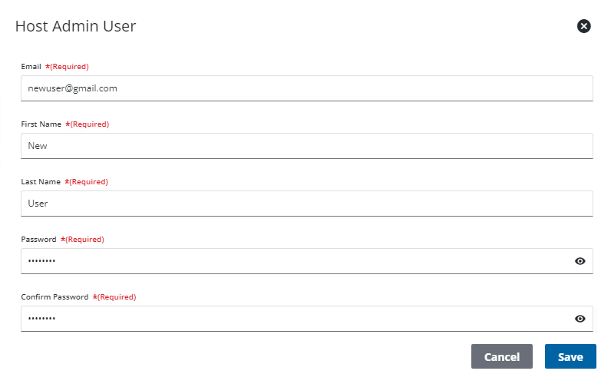The width and height of the screenshot is (611, 384).
Task: Click the Password label text
Action: tap(38, 240)
